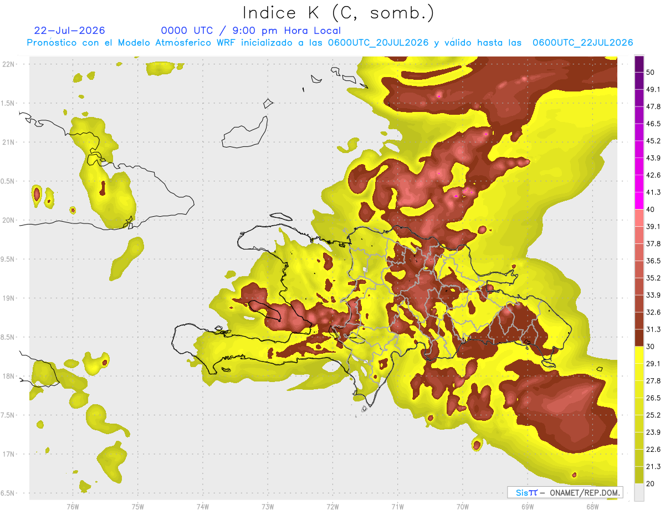665x514 pixels.
Task: Click the '72W' longitude label
Action: pyautogui.click(x=332, y=507)
